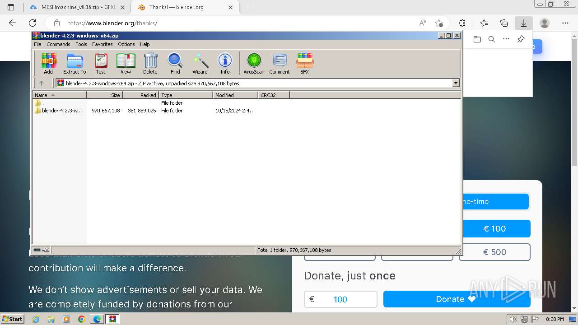Open the File menu in WinRAR
The height and width of the screenshot is (325, 578).
[37, 44]
